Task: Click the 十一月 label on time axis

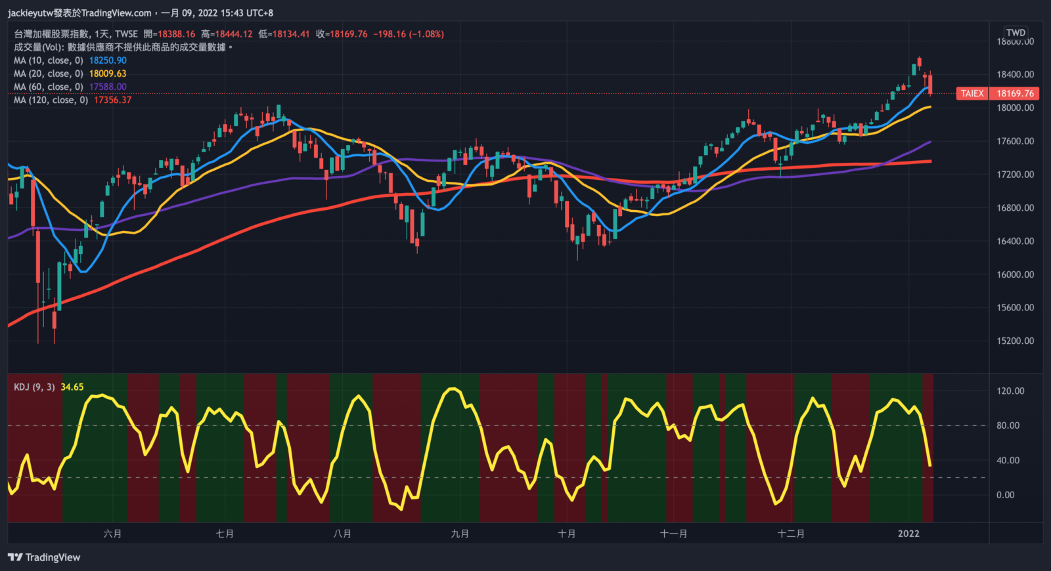Action: click(673, 534)
